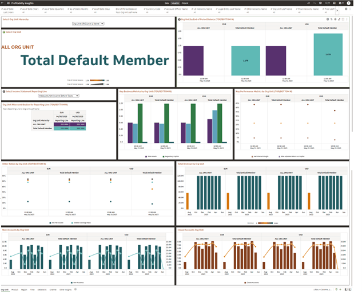362x295 pixels.
Task: Click the Total assets legend item
Action: pyautogui.click(x=151, y=157)
